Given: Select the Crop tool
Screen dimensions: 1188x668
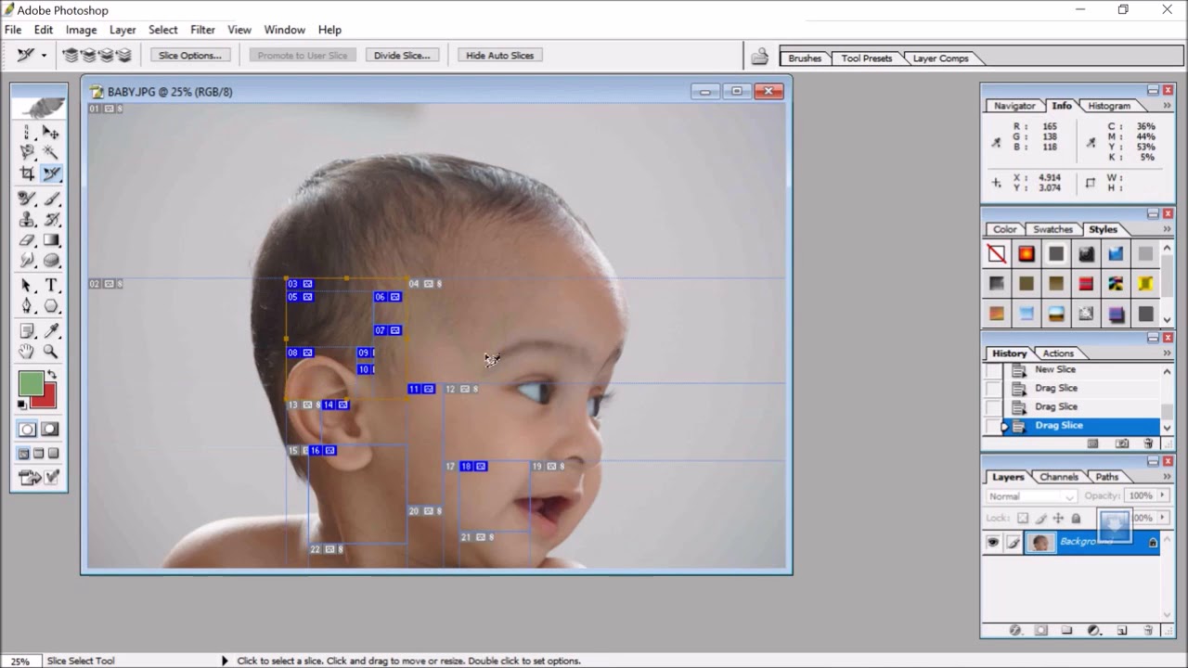Looking at the screenshot, I should tap(27, 173).
